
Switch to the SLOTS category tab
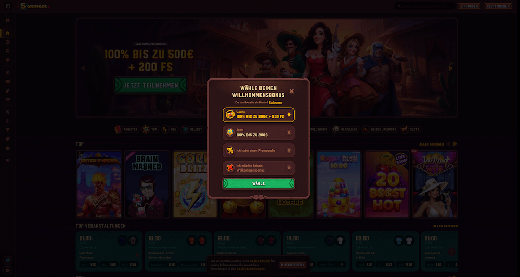click(411, 129)
